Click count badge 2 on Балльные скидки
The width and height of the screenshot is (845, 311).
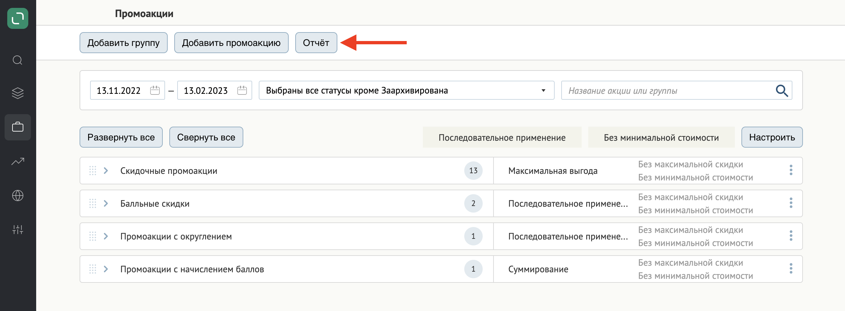pyautogui.click(x=473, y=203)
